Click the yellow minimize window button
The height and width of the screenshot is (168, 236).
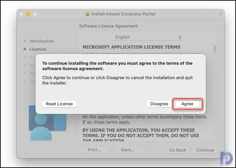point(28,14)
